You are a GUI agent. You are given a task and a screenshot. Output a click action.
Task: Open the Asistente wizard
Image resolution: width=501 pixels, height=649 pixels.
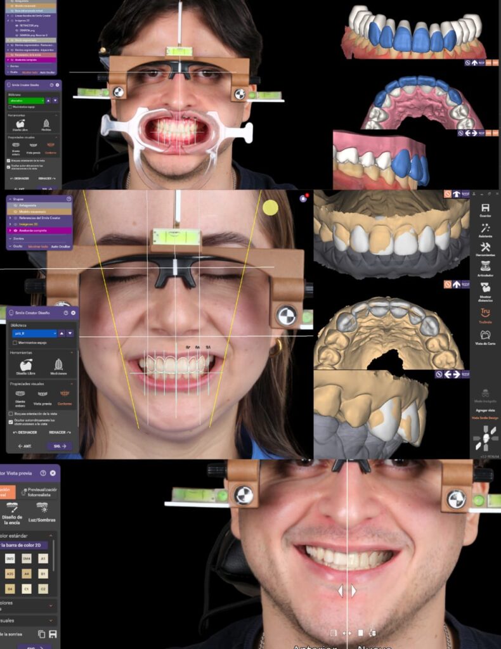click(485, 230)
